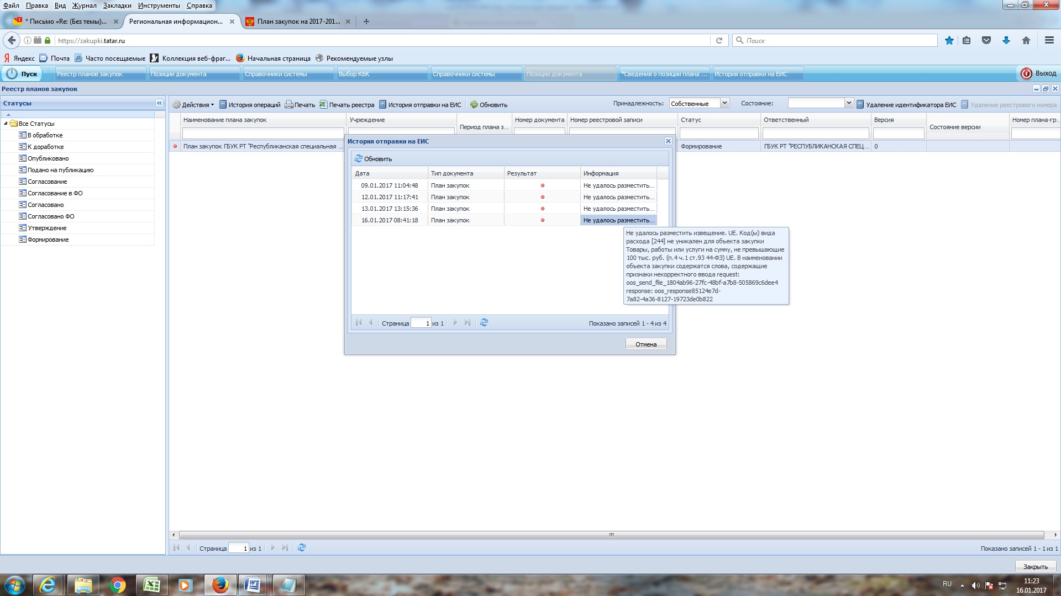Image resolution: width=1061 pixels, height=596 pixels.
Task: Open the Состояние dropdown
Action: click(x=849, y=103)
